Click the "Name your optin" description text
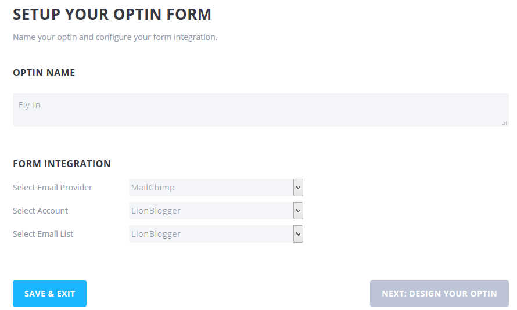The width and height of the screenshot is (517, 310). point(115,37)
